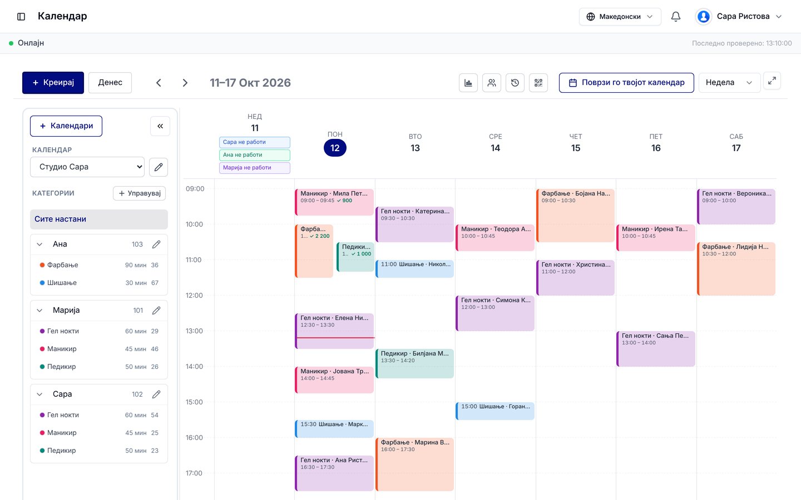
Task: Select Фарбање under Ана
Action: click(x=99, y=265)
